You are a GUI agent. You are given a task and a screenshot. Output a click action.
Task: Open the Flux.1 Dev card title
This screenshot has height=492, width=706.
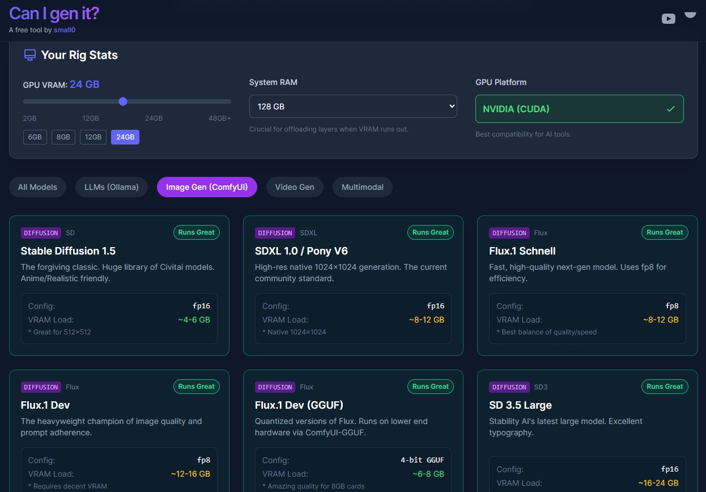point(45,405)
